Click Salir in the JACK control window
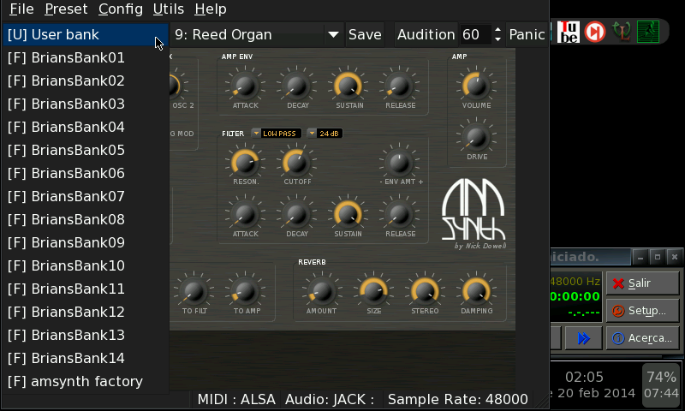685x411 pixels. coord(643,283)
